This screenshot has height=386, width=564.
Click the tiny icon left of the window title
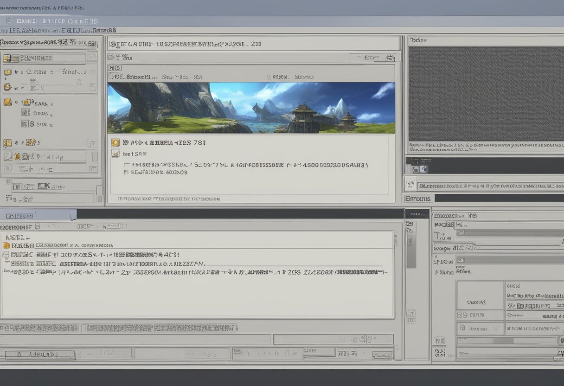pyautogui.click(x=8, y=21)
